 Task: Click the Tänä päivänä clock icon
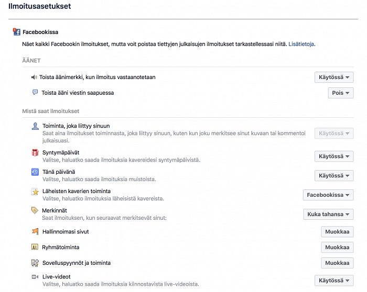[x=35, y=172]
